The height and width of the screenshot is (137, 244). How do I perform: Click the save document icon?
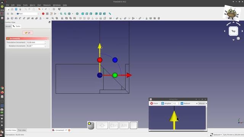tap(16, 9)
